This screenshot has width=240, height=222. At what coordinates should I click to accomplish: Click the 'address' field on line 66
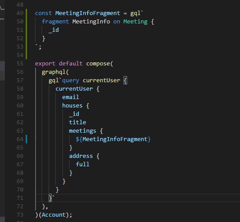[81, 156]
